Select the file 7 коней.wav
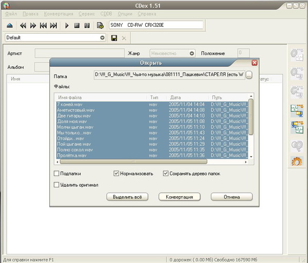Viewport: 308px width, 263px height. coord(152,104)
